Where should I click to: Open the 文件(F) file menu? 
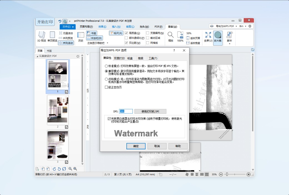pos(68,27)
